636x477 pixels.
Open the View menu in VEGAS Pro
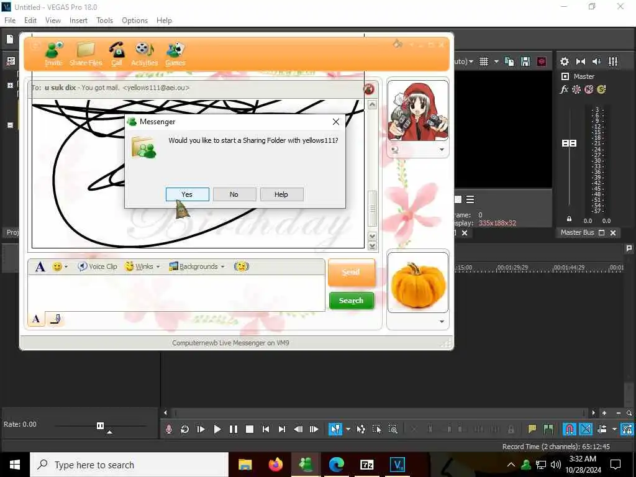53,20
